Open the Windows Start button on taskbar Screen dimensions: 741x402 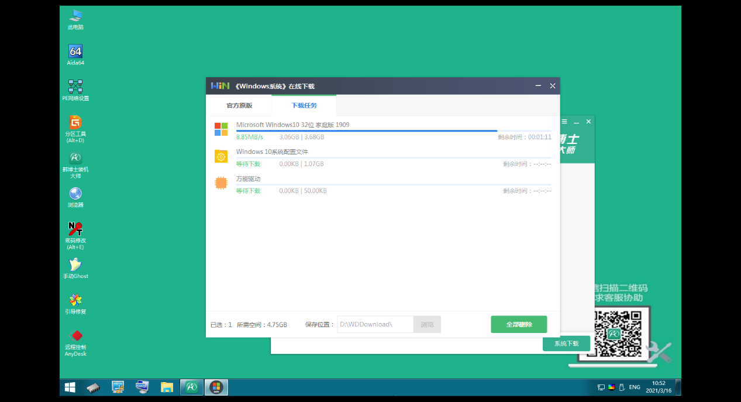(x=70, y=387)
